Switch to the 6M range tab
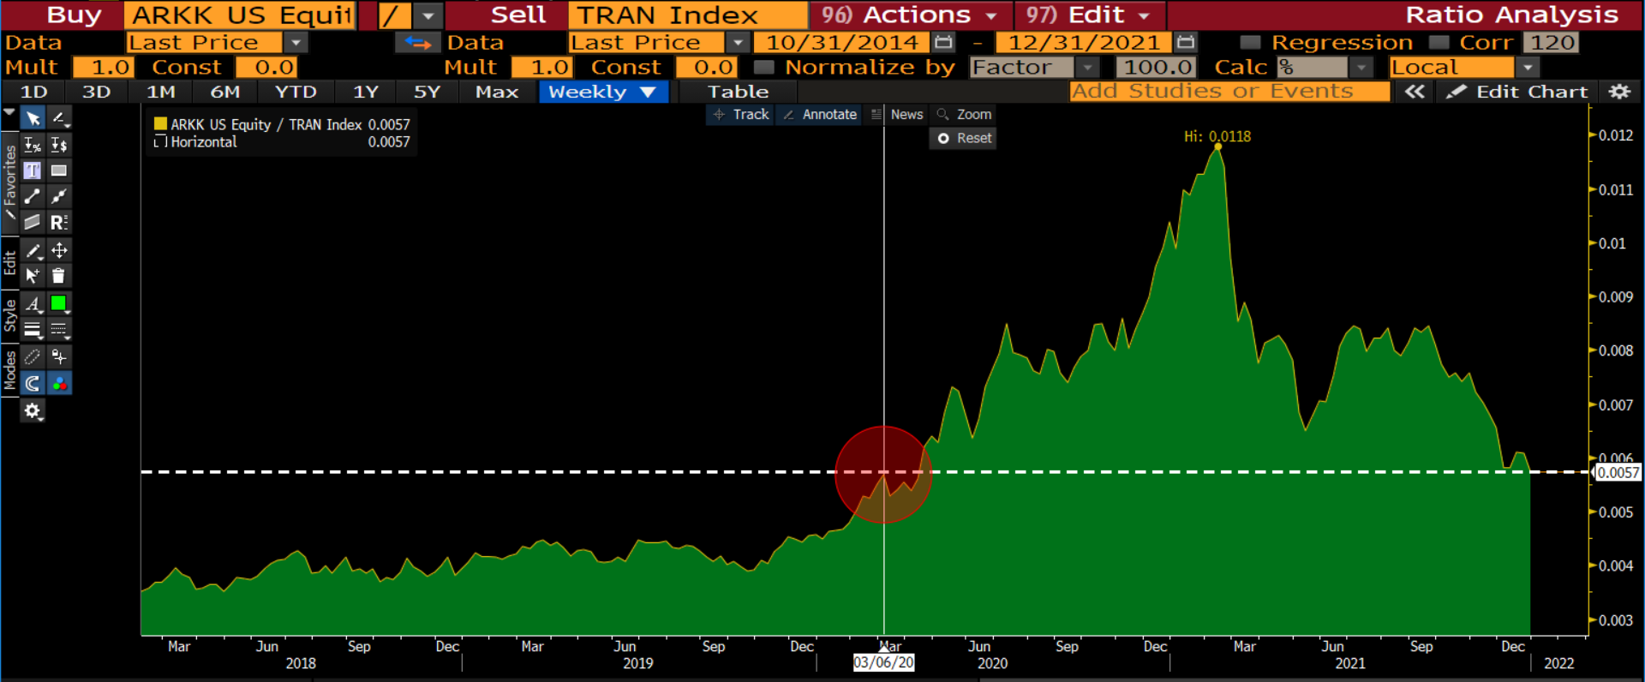Screen dimensions: 1645x682 225,92
